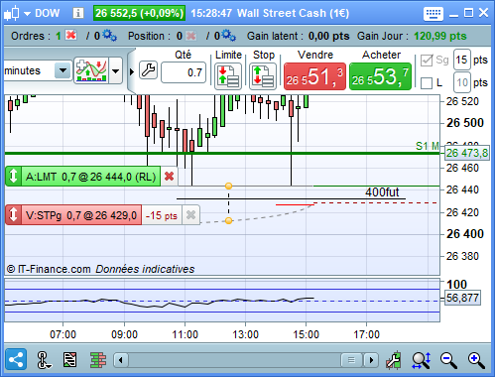The width and height of the screenshot is (495, 377).
Task: Click the Limite order icon
Action: click(228, 76)
